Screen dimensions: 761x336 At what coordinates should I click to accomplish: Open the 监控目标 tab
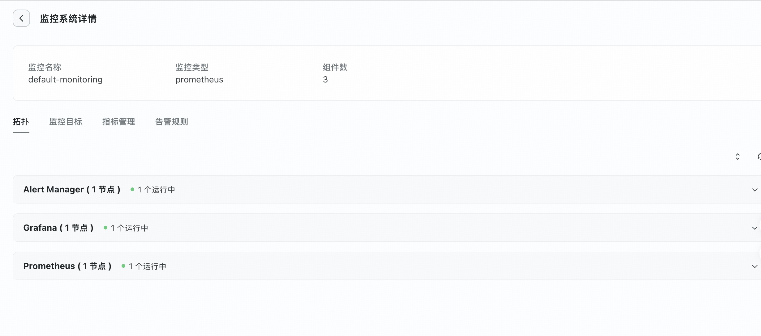[x=66, y=122]
